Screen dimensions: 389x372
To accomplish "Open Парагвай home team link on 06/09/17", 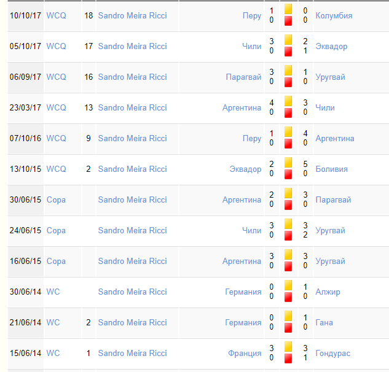I will click(x=243, y=77).
